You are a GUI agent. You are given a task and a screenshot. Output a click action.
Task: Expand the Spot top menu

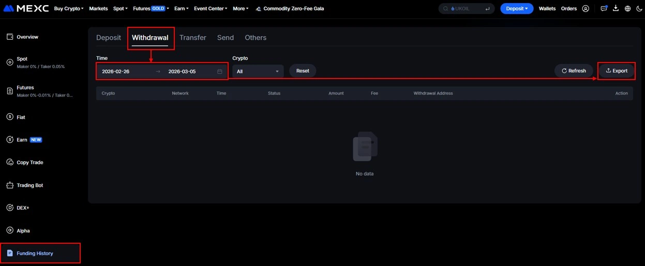(x=121, y=9)
